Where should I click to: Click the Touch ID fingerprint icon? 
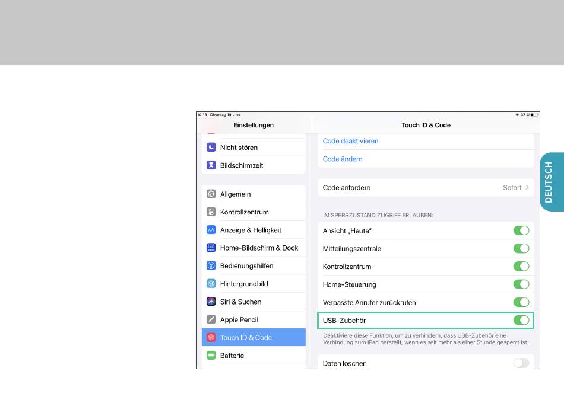point(211,337)
